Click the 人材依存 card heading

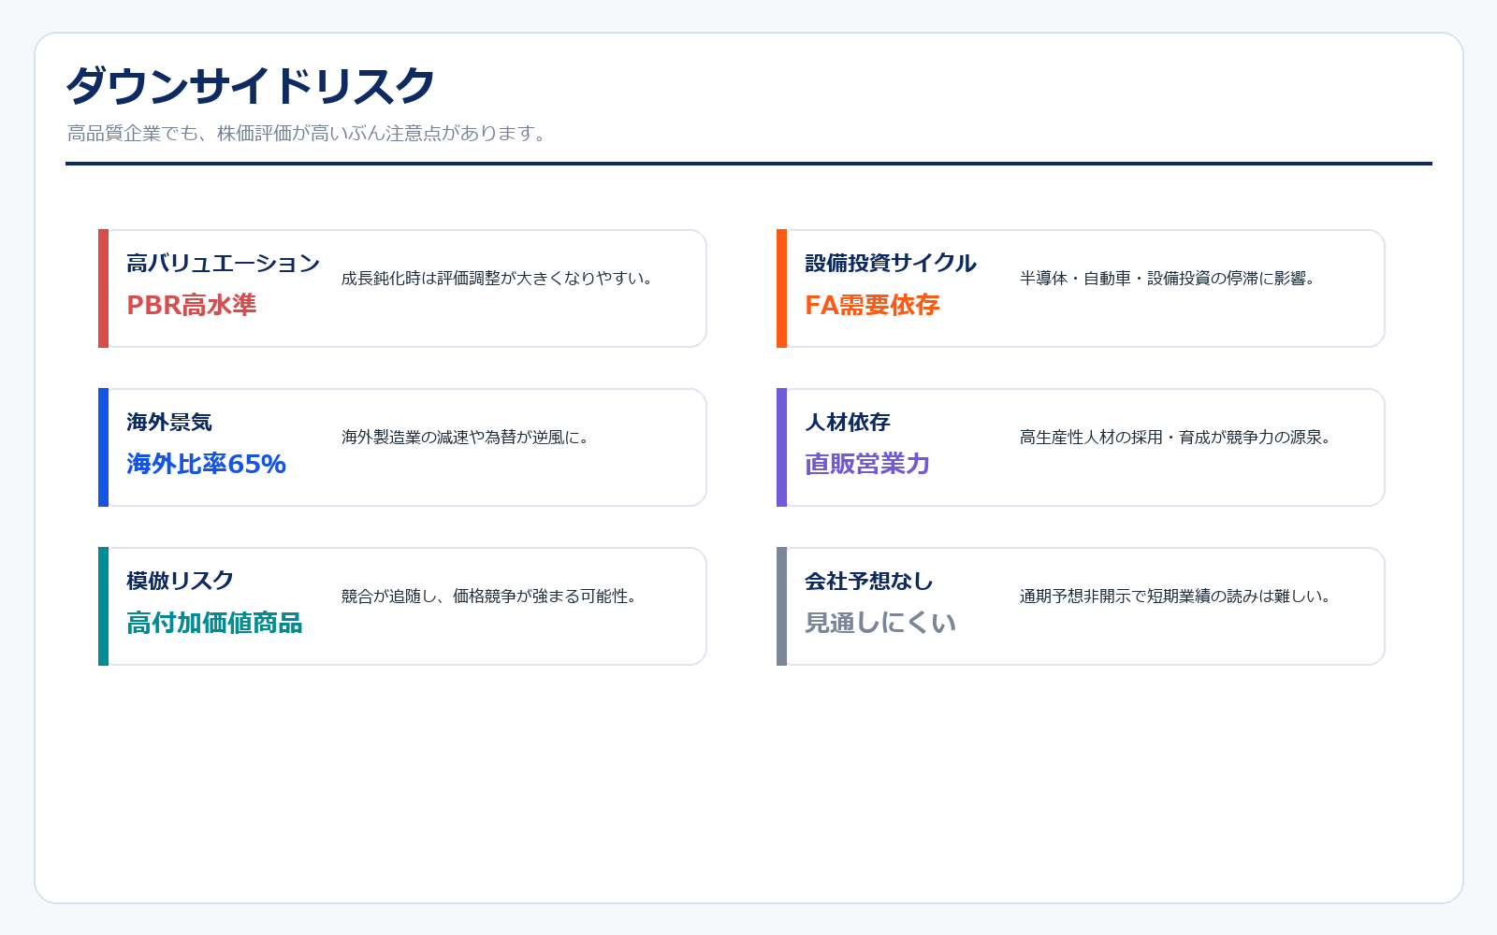[848, 423]
